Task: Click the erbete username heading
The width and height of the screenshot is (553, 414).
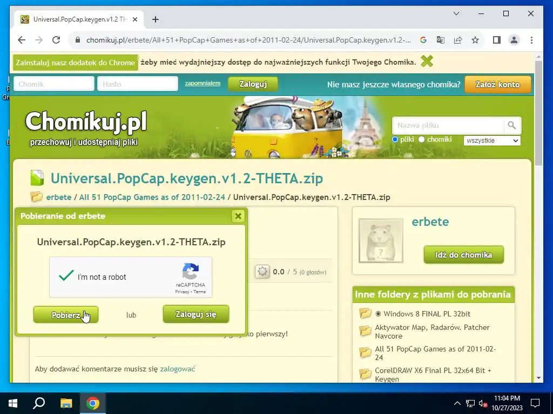Action: (430, 222)
